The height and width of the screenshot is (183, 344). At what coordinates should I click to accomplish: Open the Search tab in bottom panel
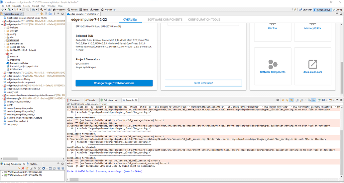(x=90, y=100)
